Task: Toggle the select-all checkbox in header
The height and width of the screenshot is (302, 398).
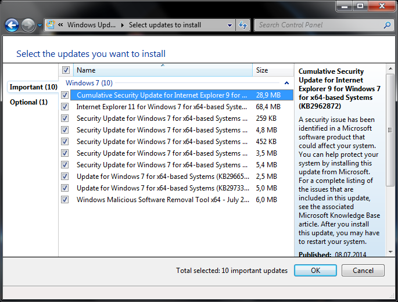Action: pos(66,70)
